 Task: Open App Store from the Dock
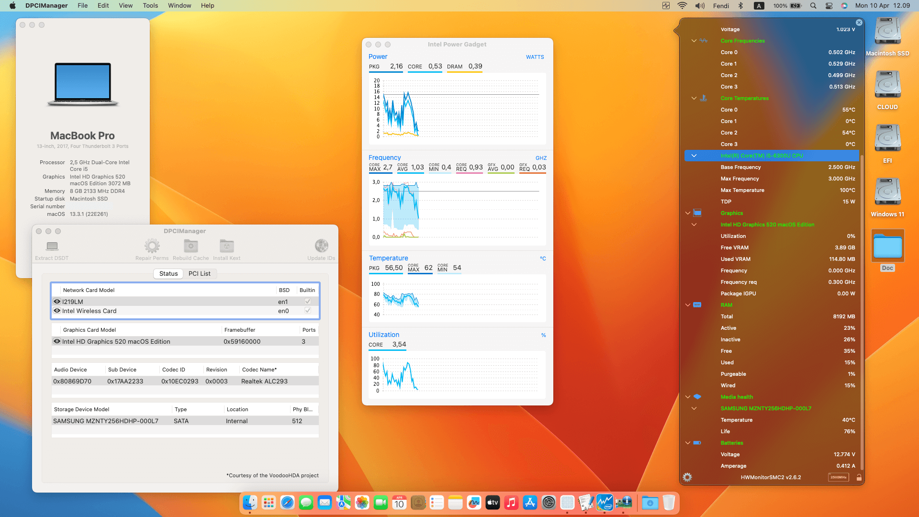pos(530,503)
